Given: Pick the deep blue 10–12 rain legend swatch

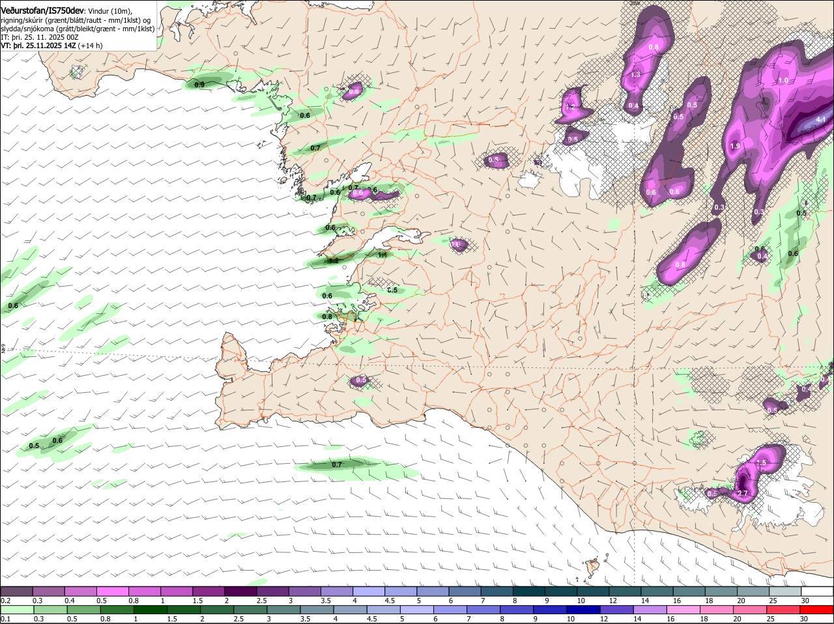Looking at the screenshot, I should coord(583,610).
